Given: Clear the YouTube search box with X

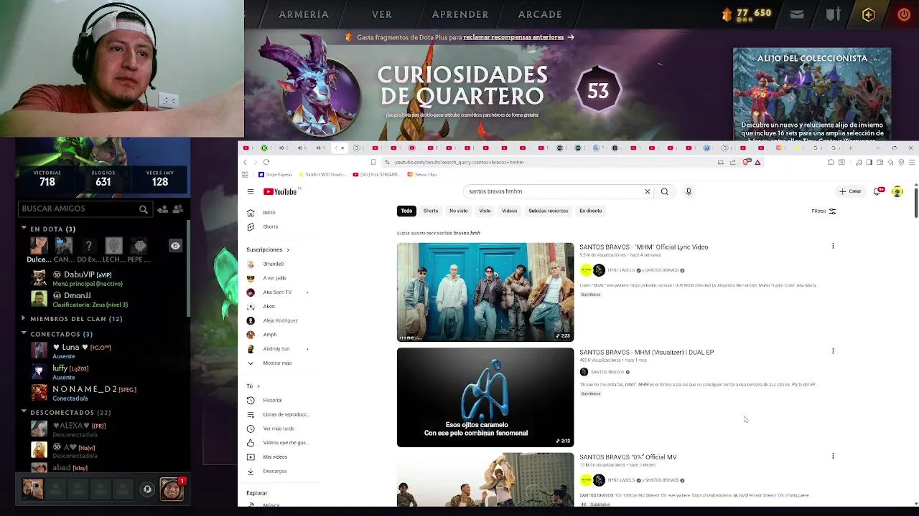Looking at the screenshot, I should point(647,191).
